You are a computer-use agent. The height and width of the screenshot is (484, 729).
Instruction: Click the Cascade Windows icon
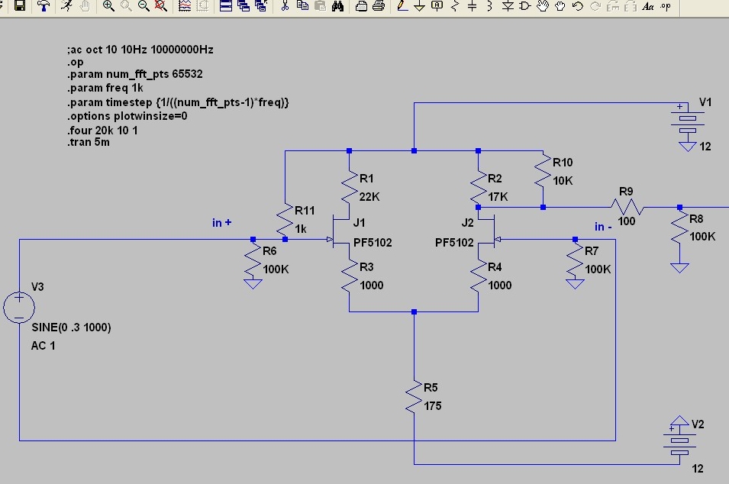244,5
